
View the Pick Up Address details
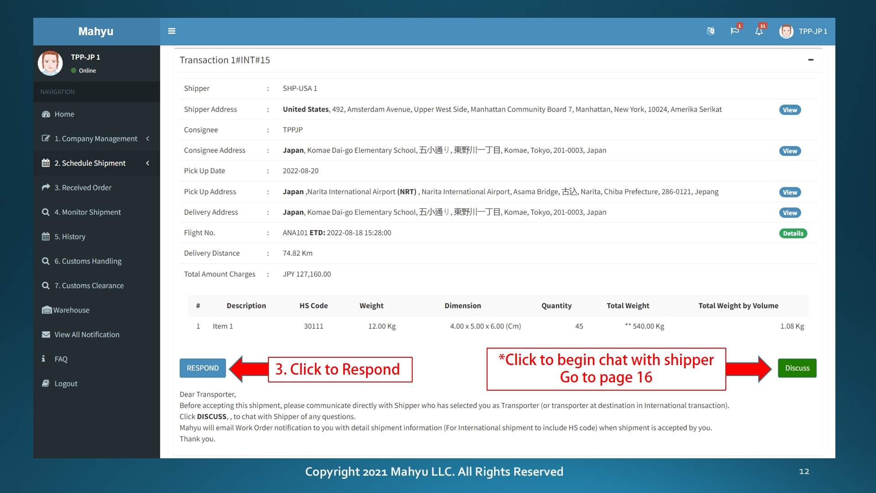tap(790, 192)
